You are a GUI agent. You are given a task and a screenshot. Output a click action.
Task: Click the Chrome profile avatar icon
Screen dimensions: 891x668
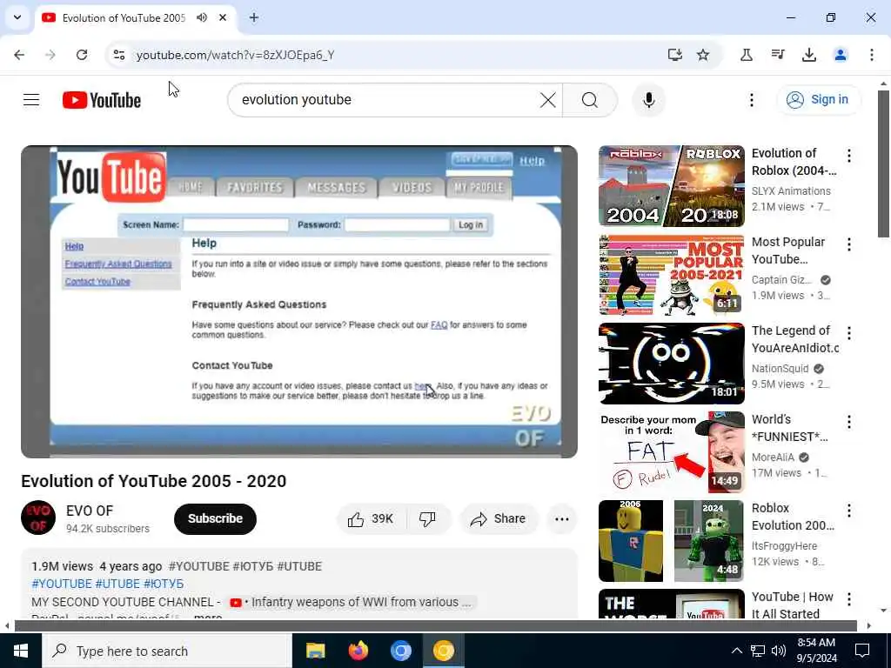(x=840, y=55)
